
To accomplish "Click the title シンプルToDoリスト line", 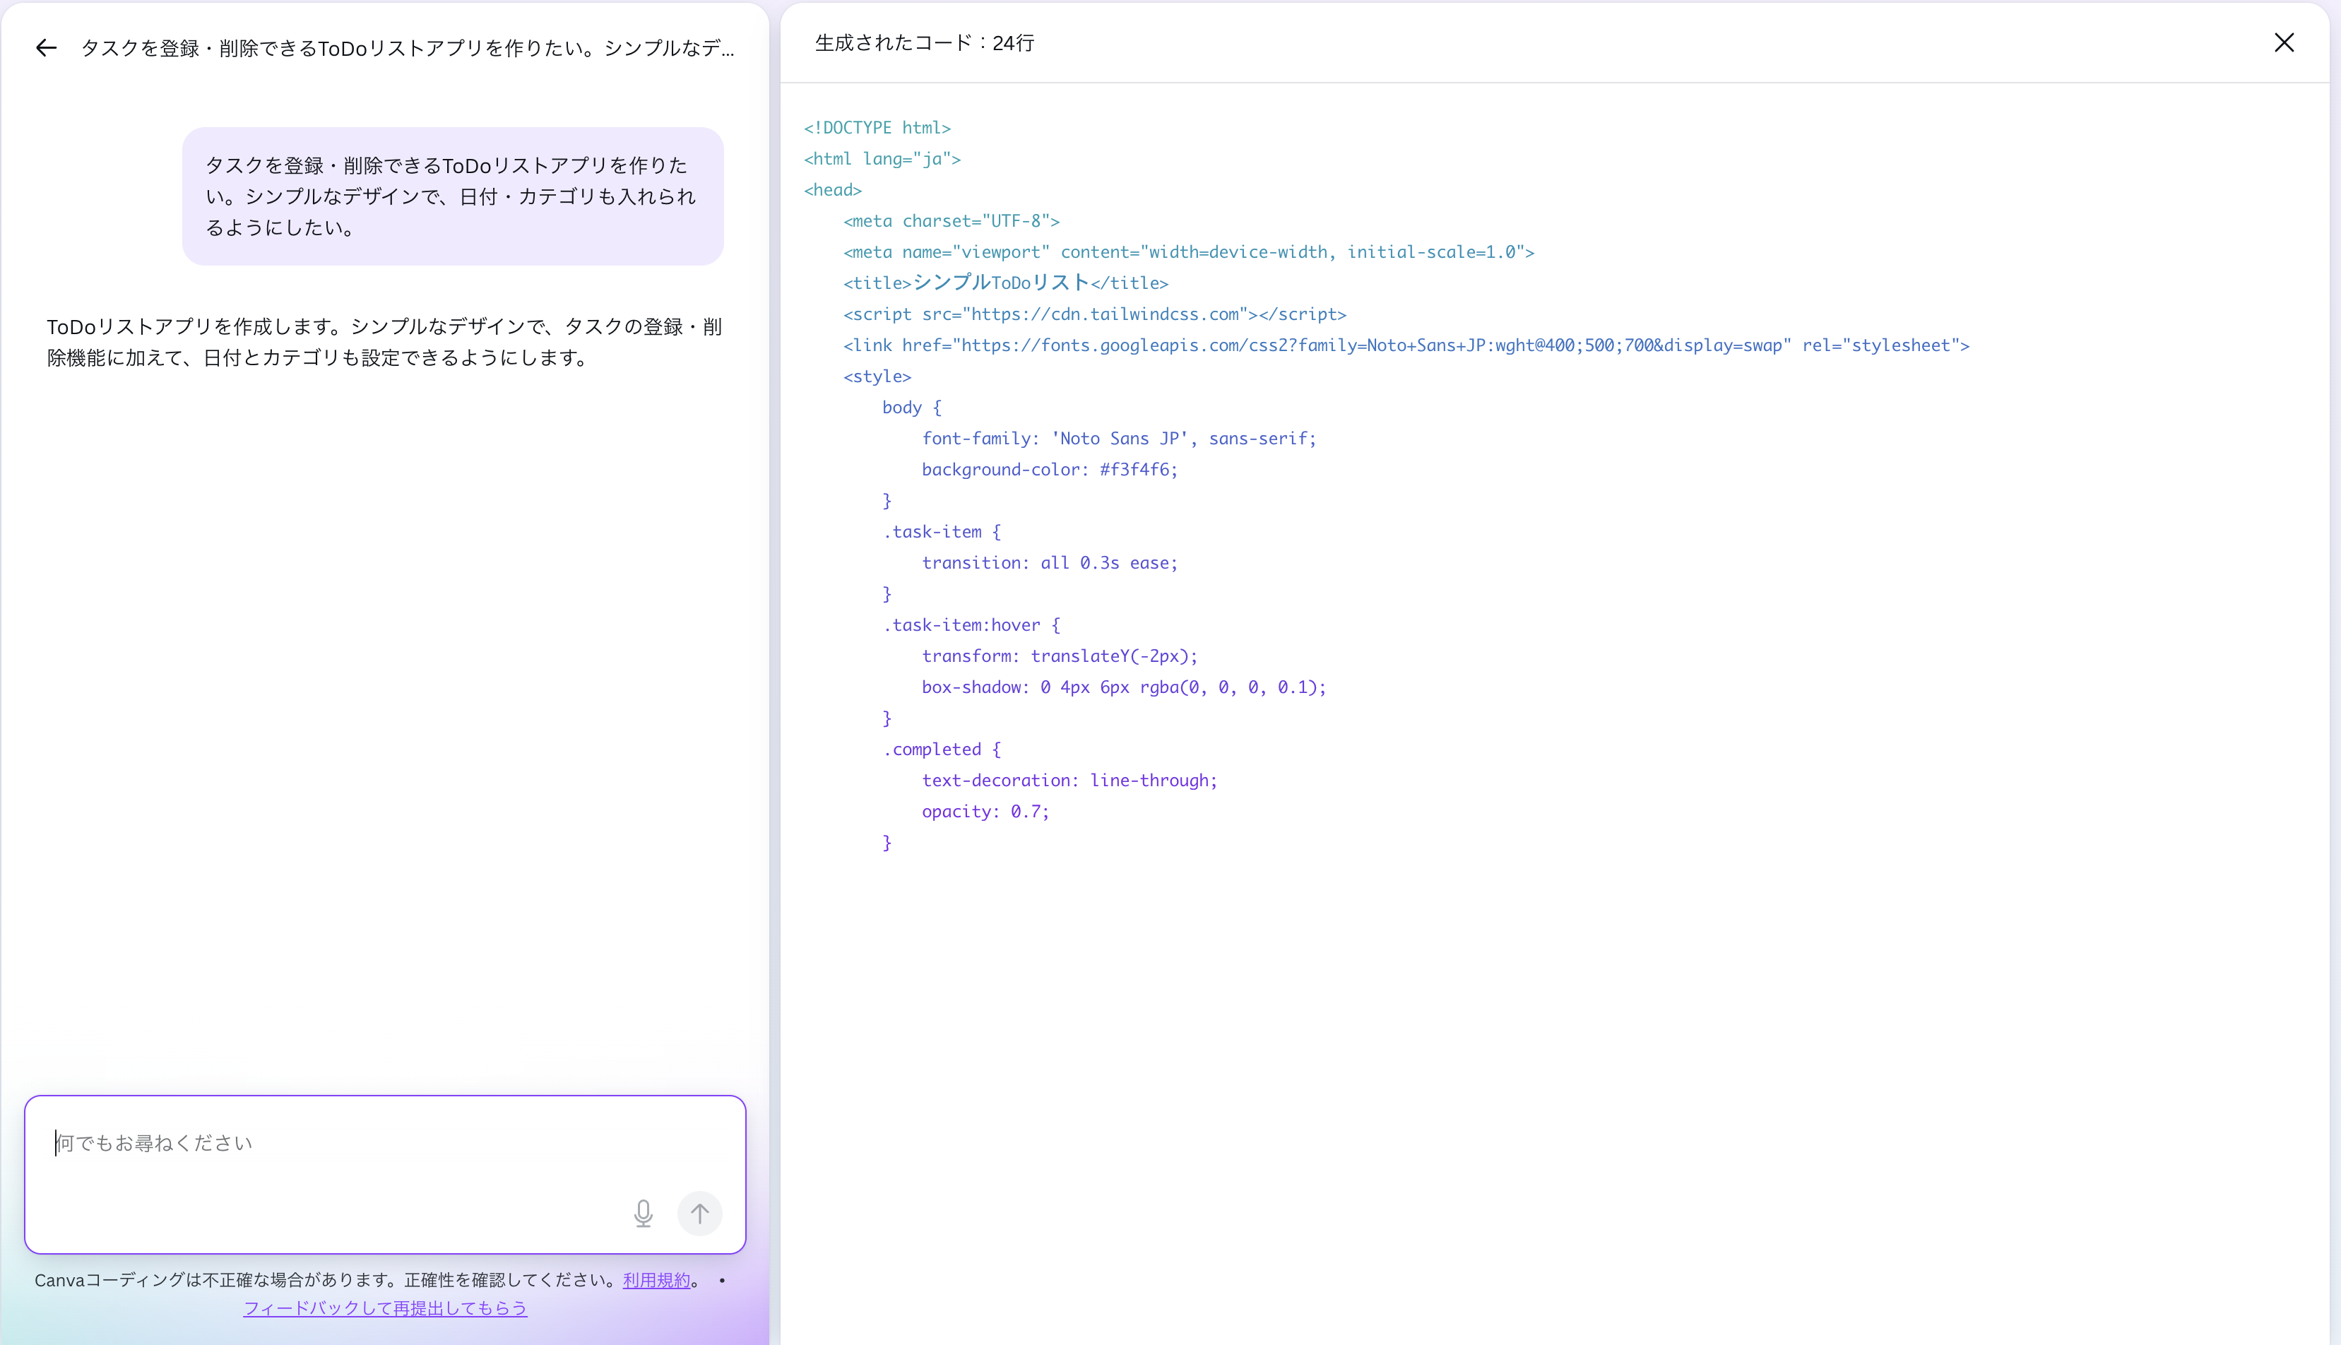I will pos(1006,283).
